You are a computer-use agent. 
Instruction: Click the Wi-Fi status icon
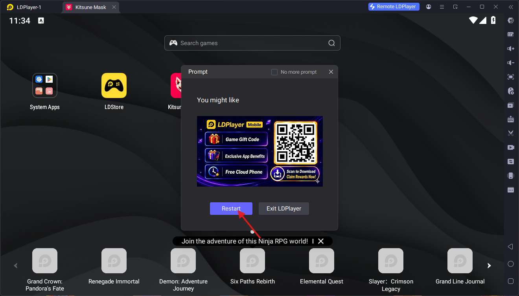pyautogui.click(x=473, y=20)
